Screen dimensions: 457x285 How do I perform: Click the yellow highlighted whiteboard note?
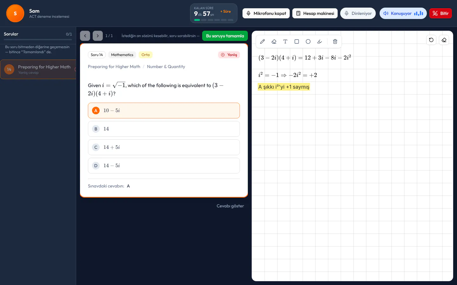click(284, 87)
